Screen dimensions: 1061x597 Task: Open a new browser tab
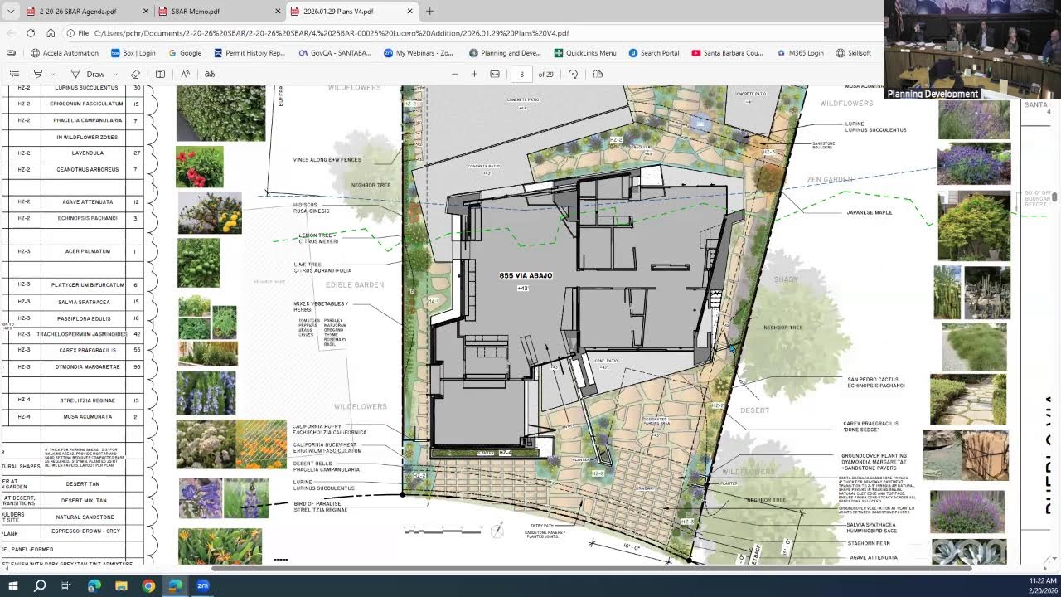[429, 12]
